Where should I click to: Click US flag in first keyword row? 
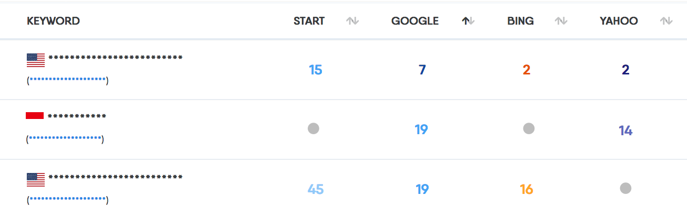pos(36,60)
